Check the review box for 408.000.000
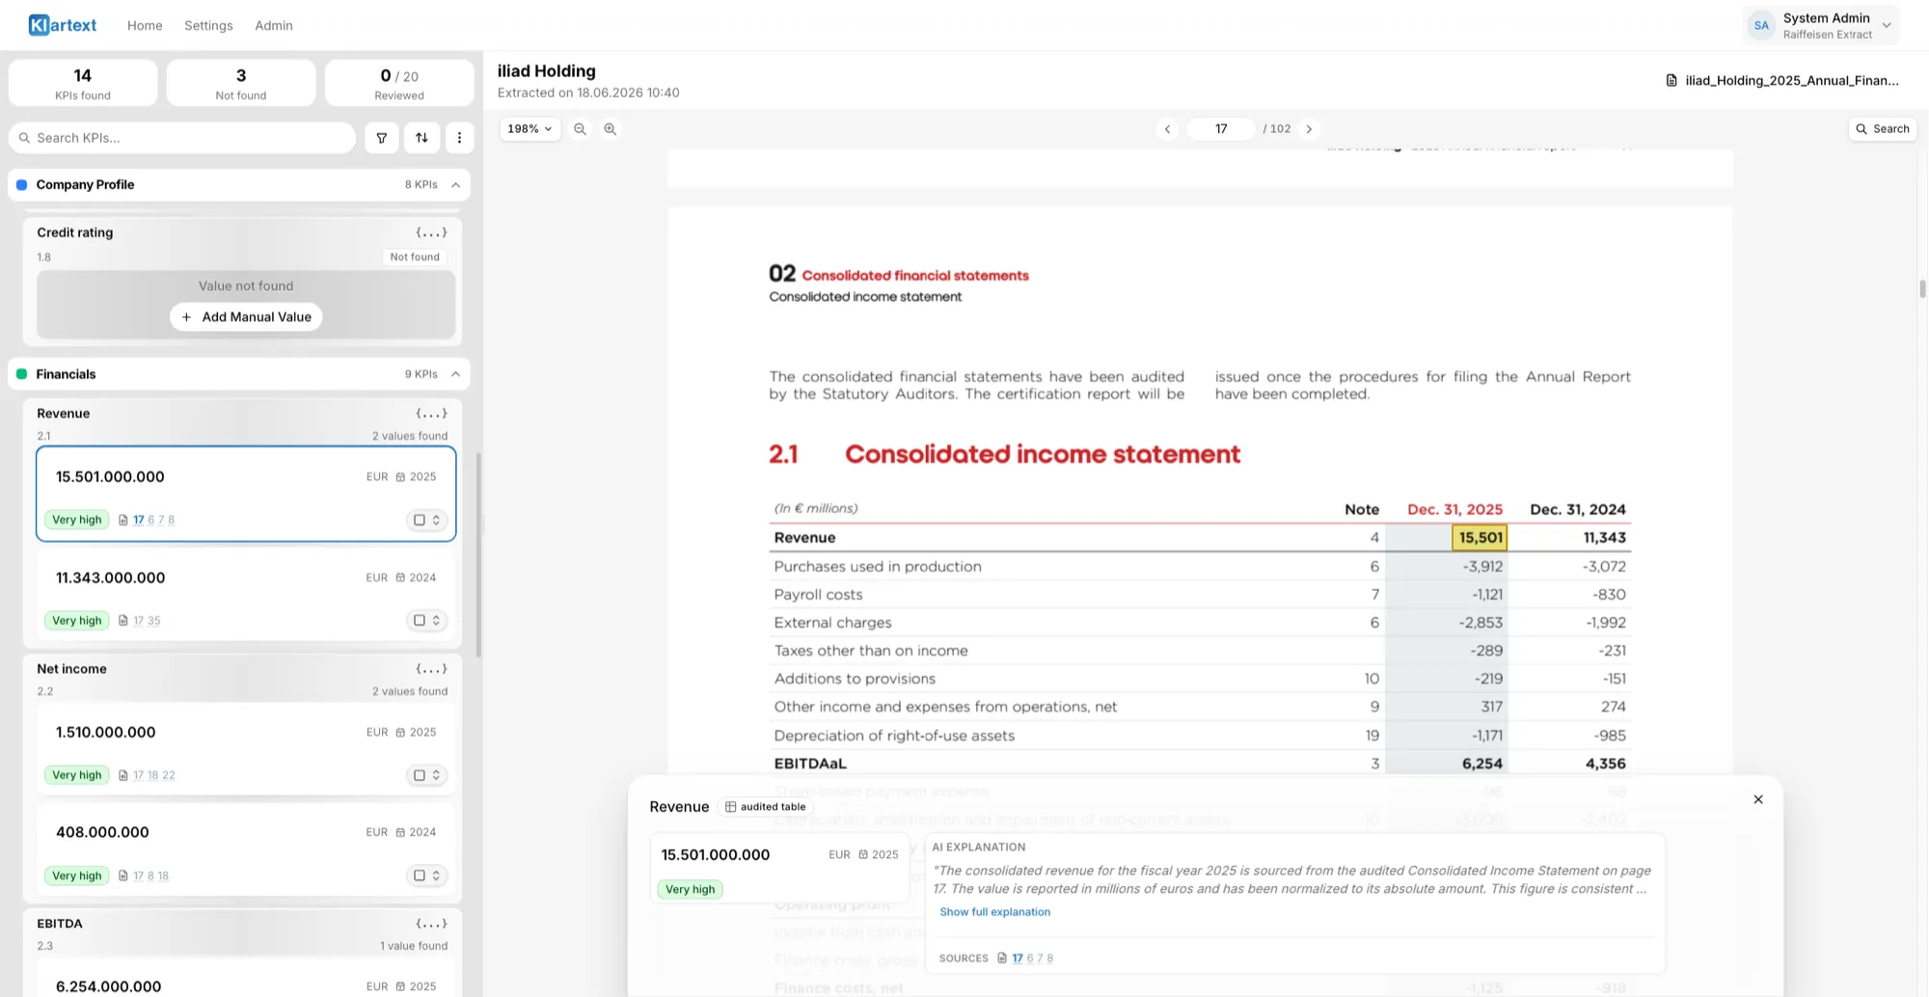Viewport: 1929px width, 997px height. [420, 876]
